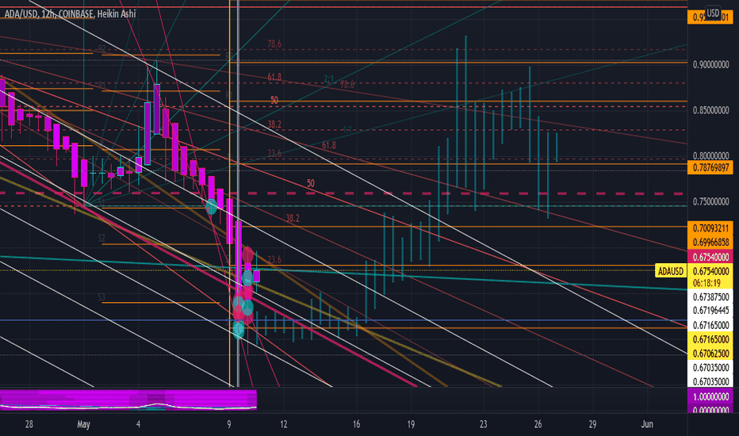The height and width of the screenshot is (436, 739).
Task: Click the 0.90000000 price axis label
Action: pyautogui.click(x=710, y=64)
